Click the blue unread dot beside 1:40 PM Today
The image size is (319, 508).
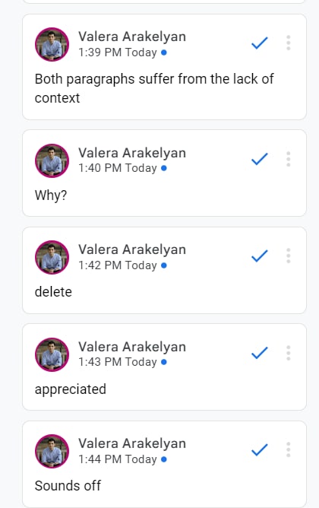pyautogui.click(x=164, y=168)
